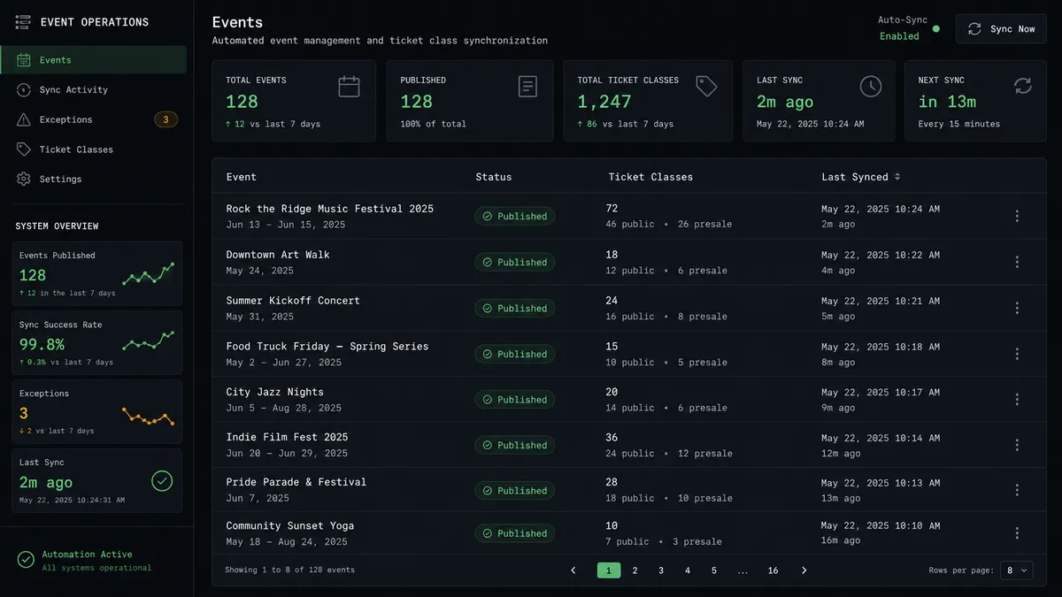Viewport: 1062px width, 597px height.
Task: Click the Status column header
Action: tap(494, 177)
